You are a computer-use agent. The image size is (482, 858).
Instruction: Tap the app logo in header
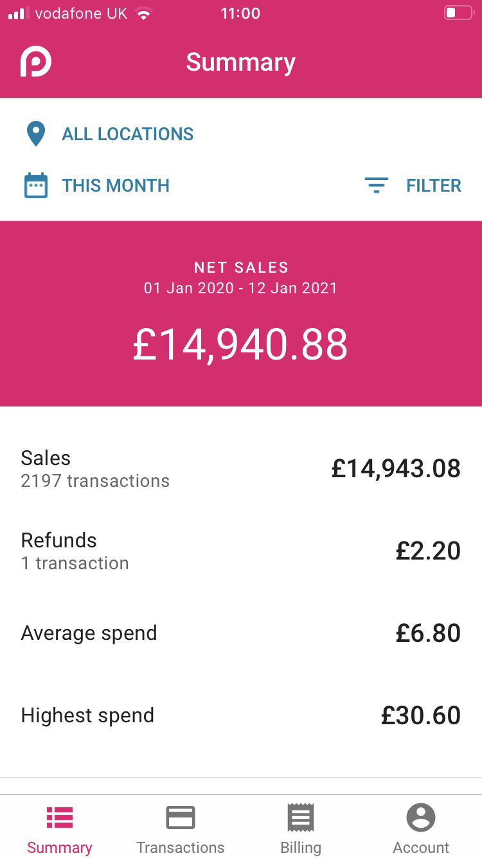coord(36,62)
